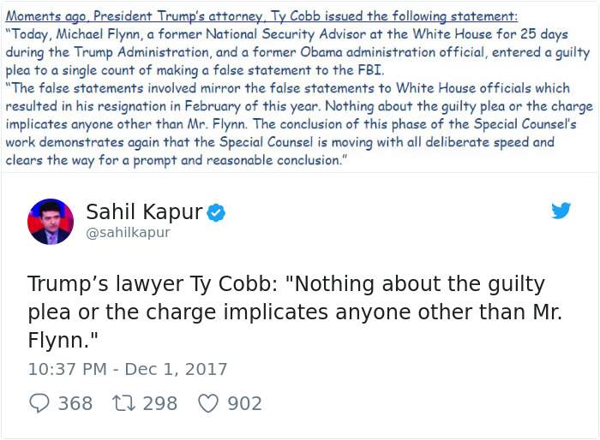Click the paragraph starting 'Today, Michael Flynn'
The height and width of the screenshot is (440, 600).
pos(297,52)
